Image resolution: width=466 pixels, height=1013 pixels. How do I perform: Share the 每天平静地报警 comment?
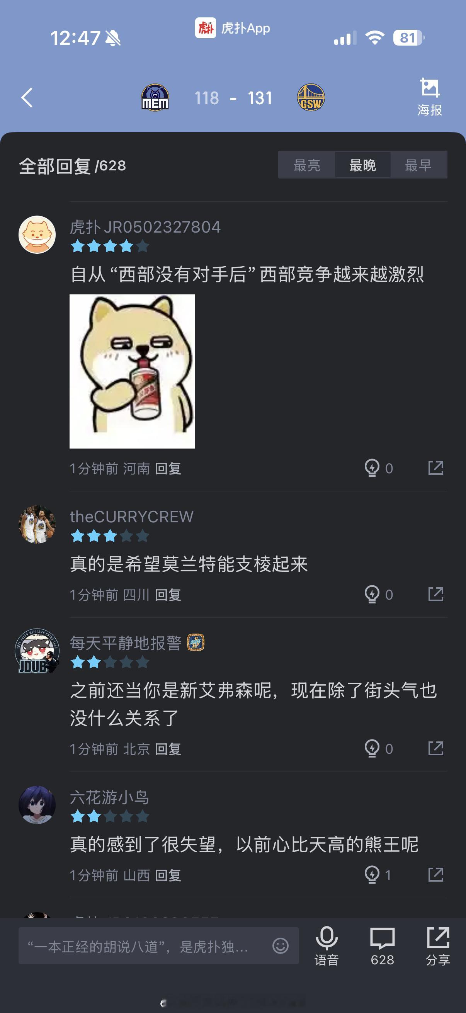pyautogui.click(x=436, y=748)
